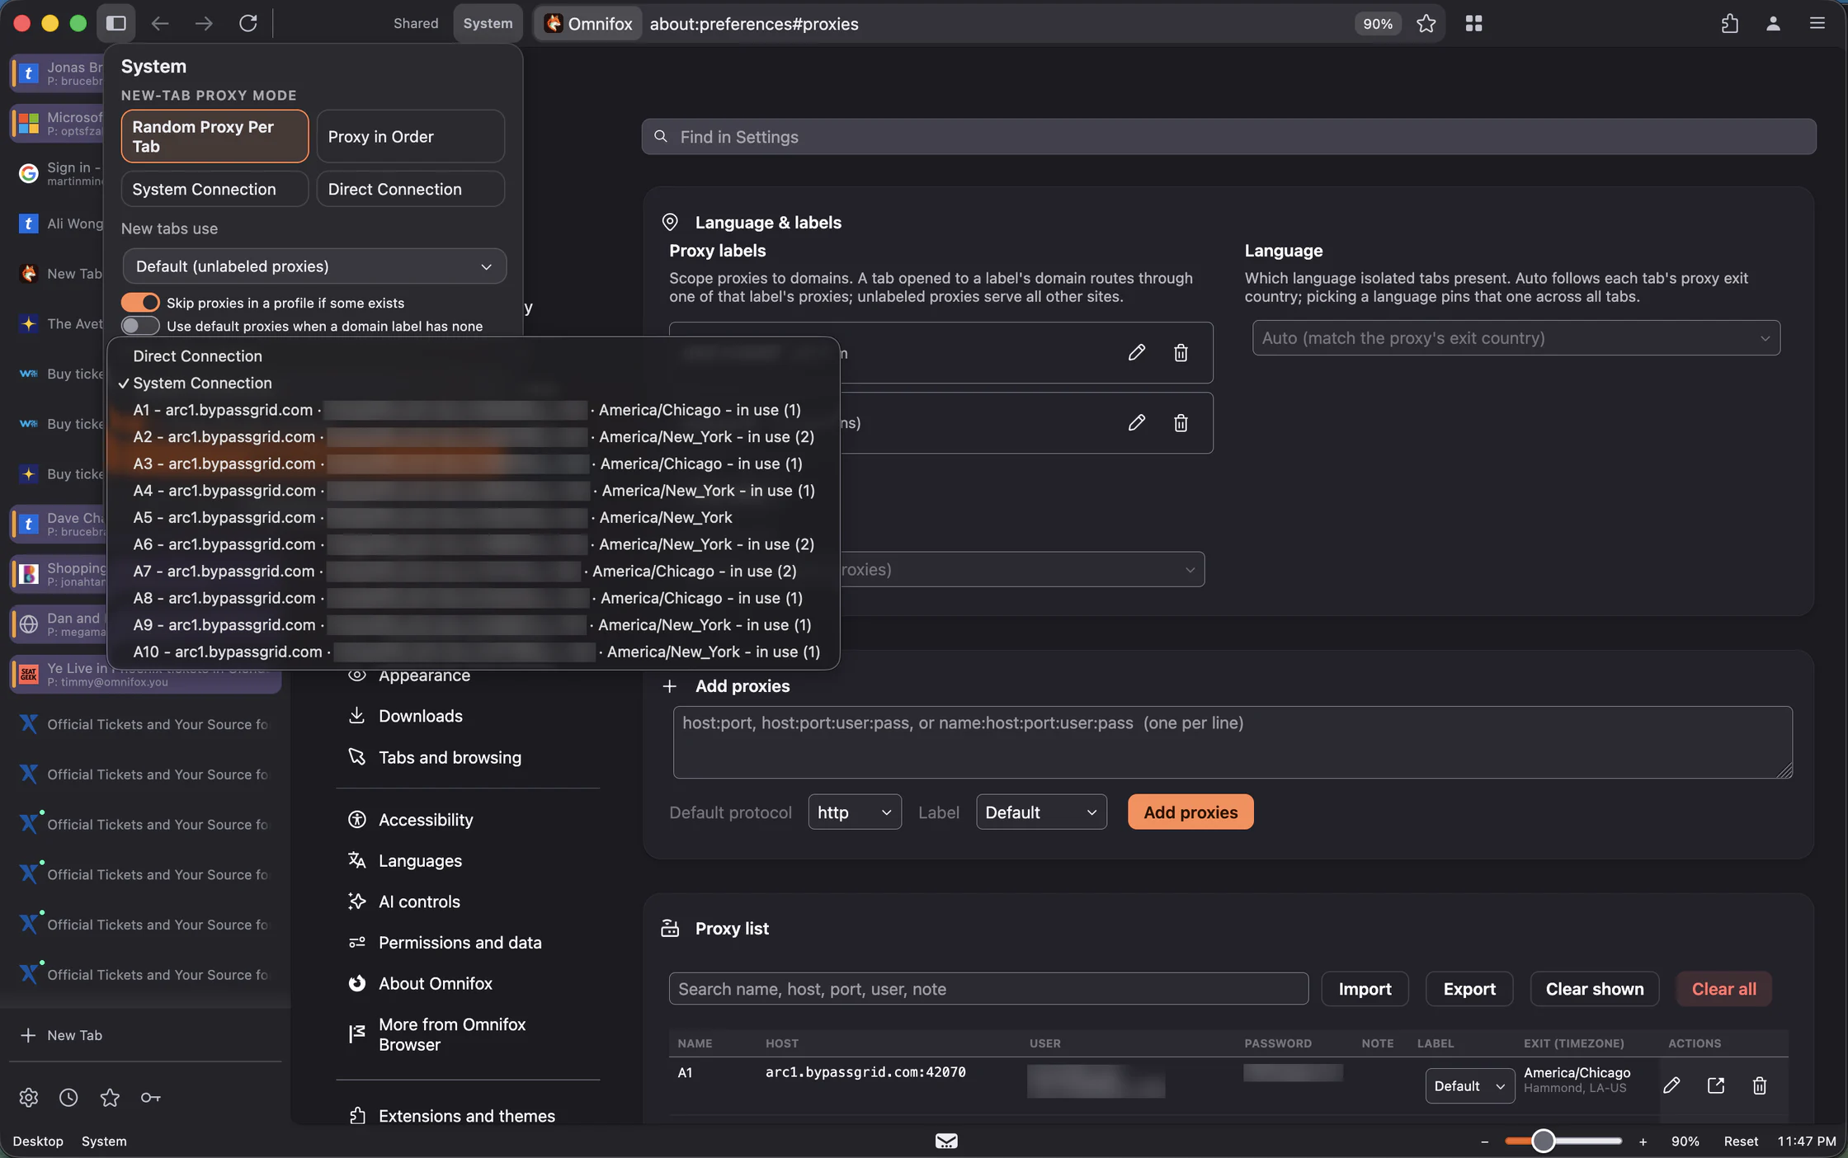Choose Direct Connection in the dropdown list
Screen dimensions: 1848x1158
click(x=474, y=355)
